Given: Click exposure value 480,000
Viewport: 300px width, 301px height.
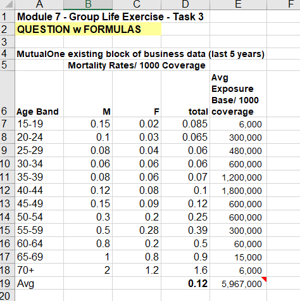Looking at the screenshot, I should click(238, 150).
